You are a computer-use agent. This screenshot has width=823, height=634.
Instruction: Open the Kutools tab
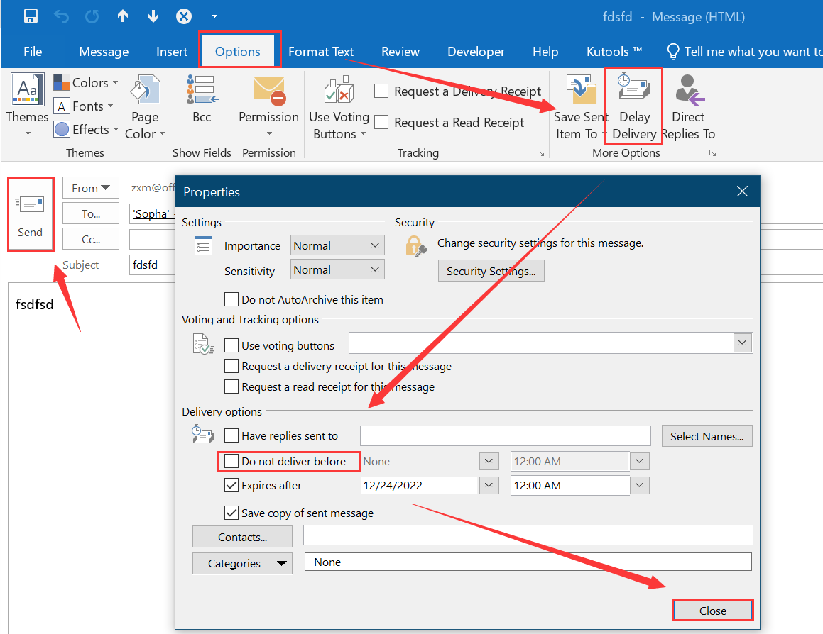coord(611,51)
